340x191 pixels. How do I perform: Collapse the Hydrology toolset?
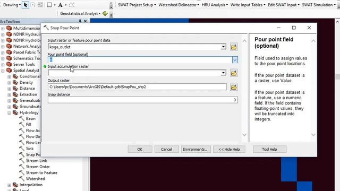pyautogui.click(x=9, y=112)
